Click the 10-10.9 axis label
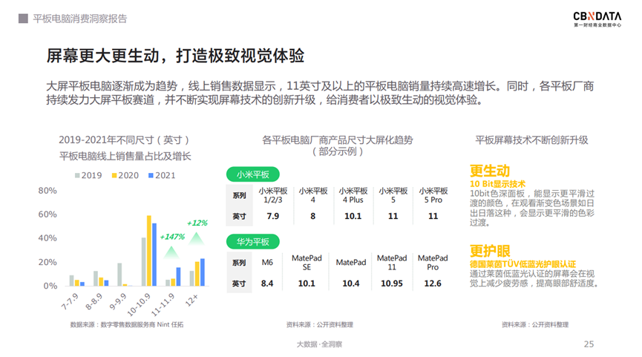This screenshot has height=357, width=642. 139,305
